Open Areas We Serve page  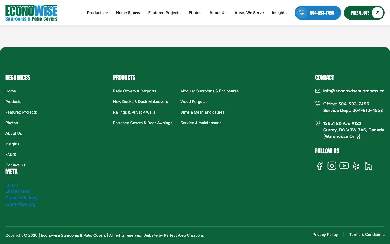(249, 13)
